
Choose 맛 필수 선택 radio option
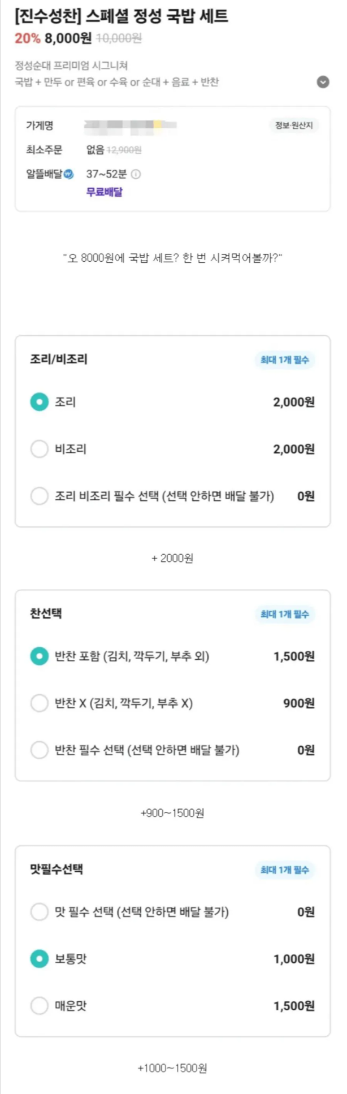(40, 912)
